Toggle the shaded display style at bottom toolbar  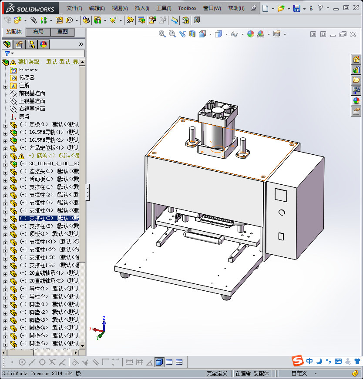(x=159, y=362)
